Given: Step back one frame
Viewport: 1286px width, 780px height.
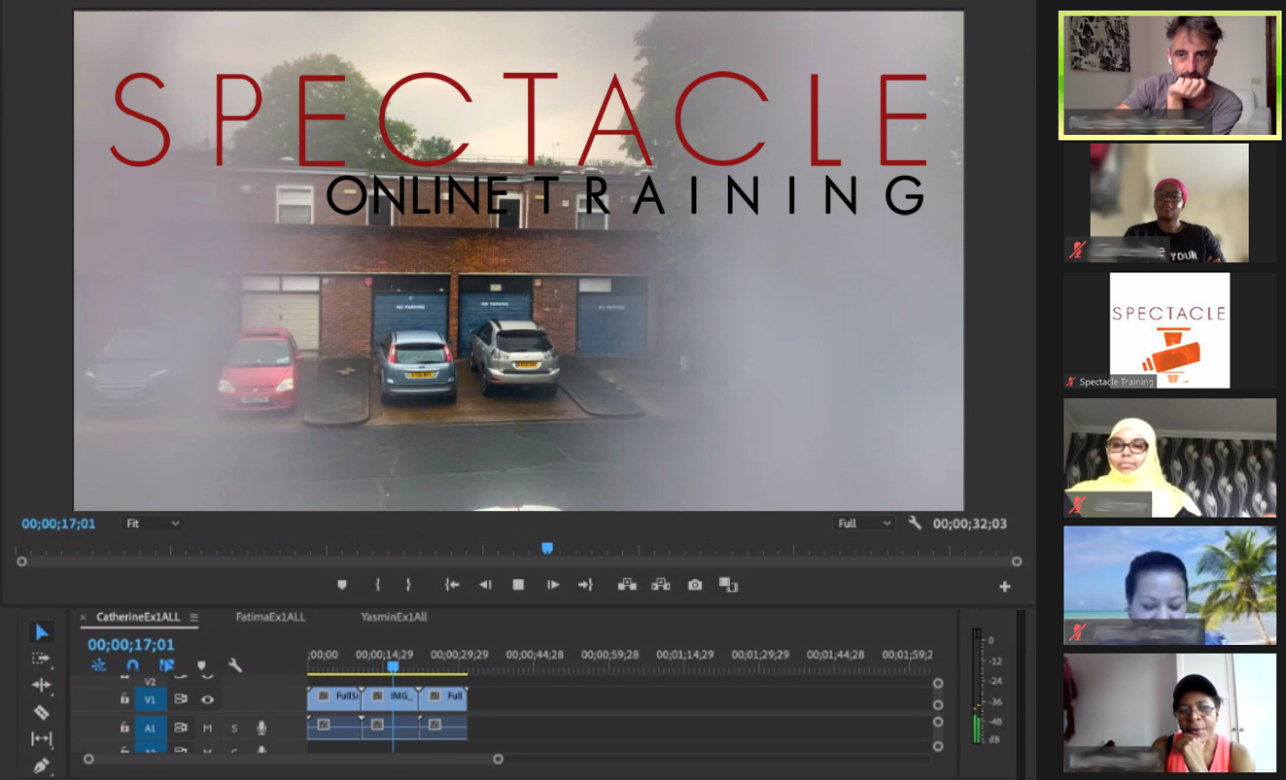Looking at the screenshot, I should [485, 585].
